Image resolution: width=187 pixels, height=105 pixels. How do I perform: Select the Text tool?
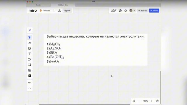pos(30,54)
